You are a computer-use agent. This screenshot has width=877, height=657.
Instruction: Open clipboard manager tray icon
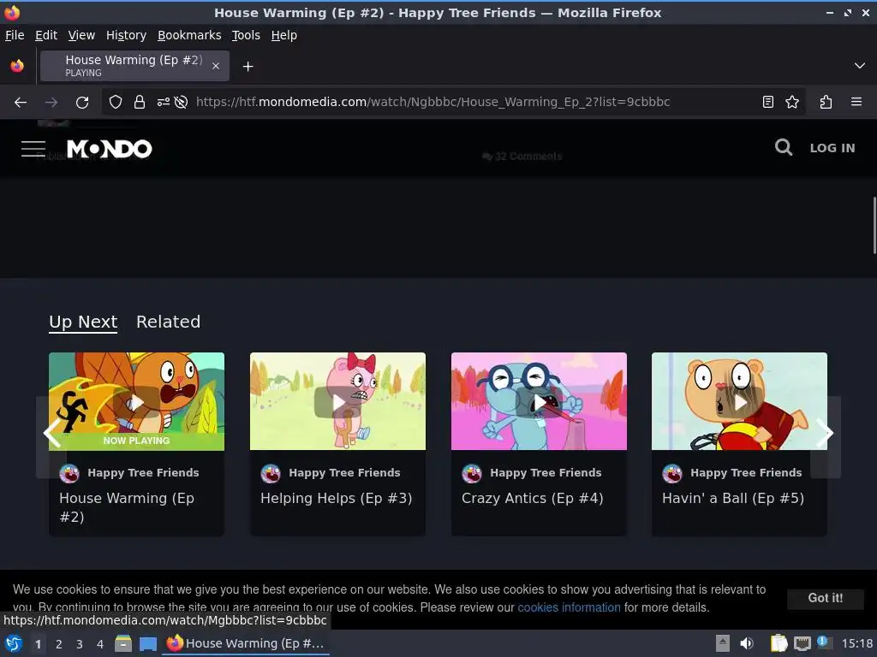click(779, 643)
